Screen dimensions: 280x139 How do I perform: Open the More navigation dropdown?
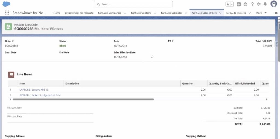(x=261, y=13)
